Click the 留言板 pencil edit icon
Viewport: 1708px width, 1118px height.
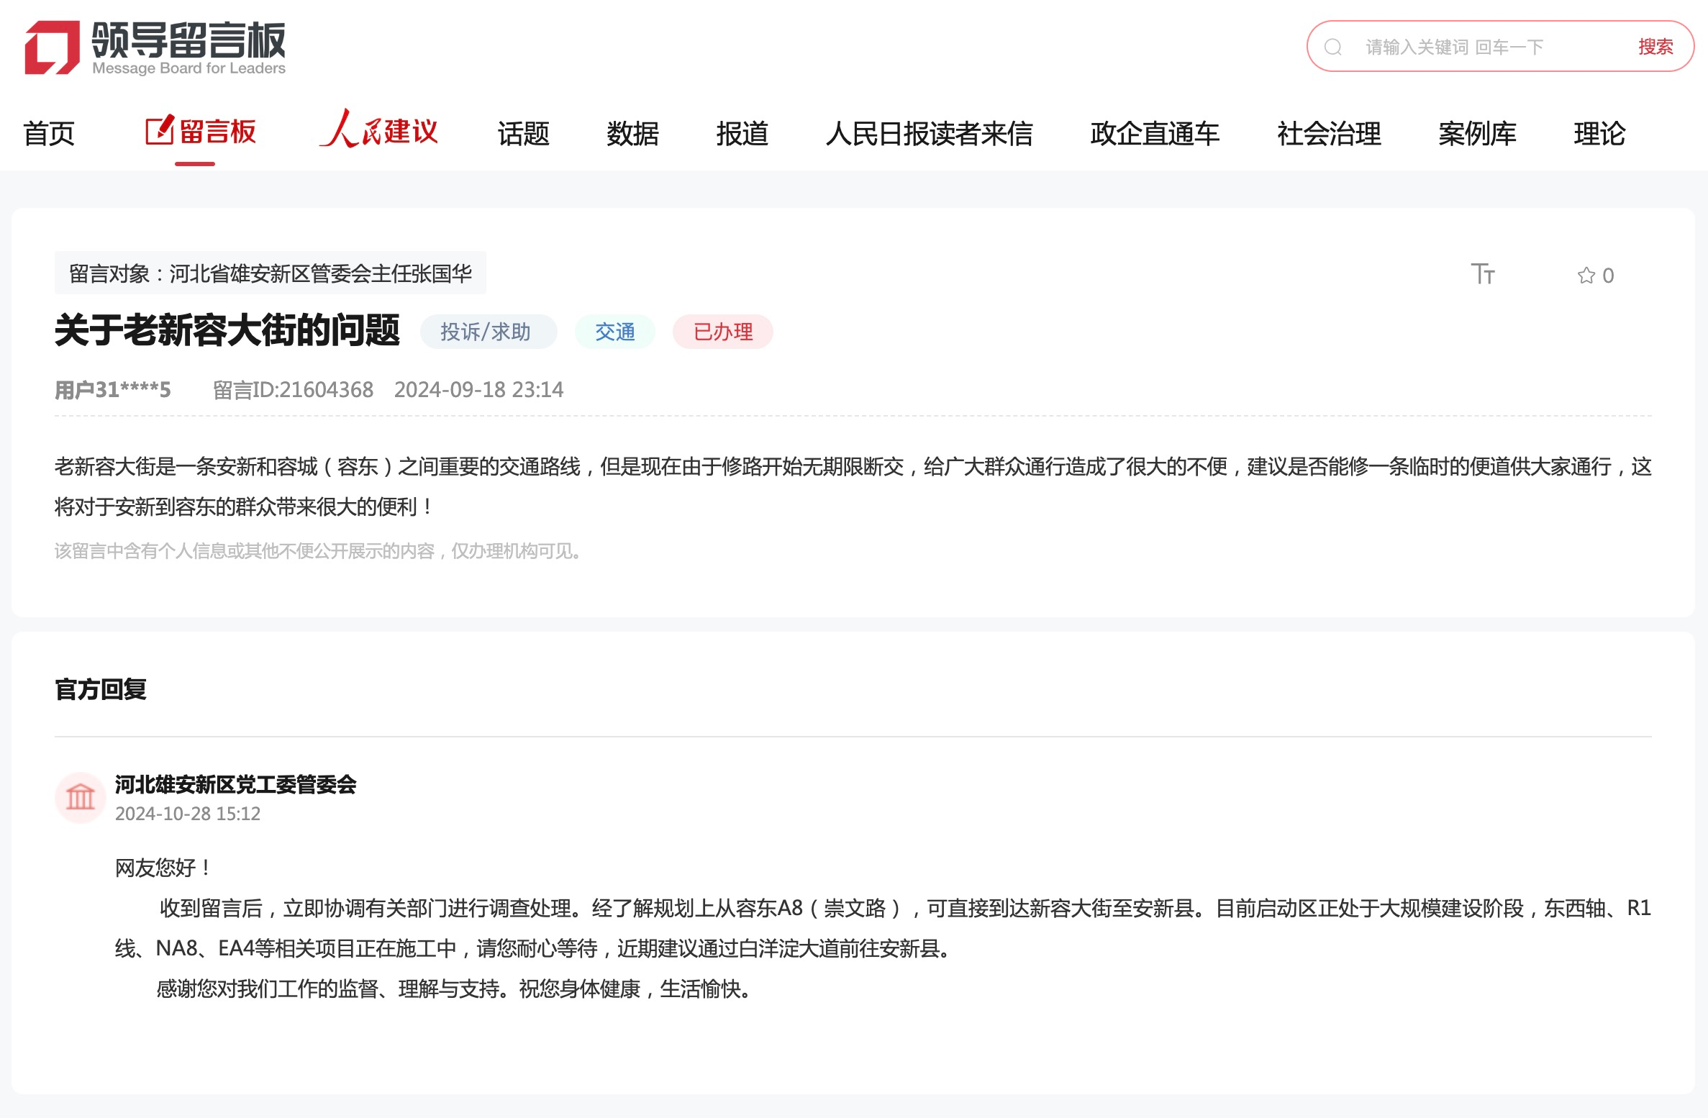[160, 131]
